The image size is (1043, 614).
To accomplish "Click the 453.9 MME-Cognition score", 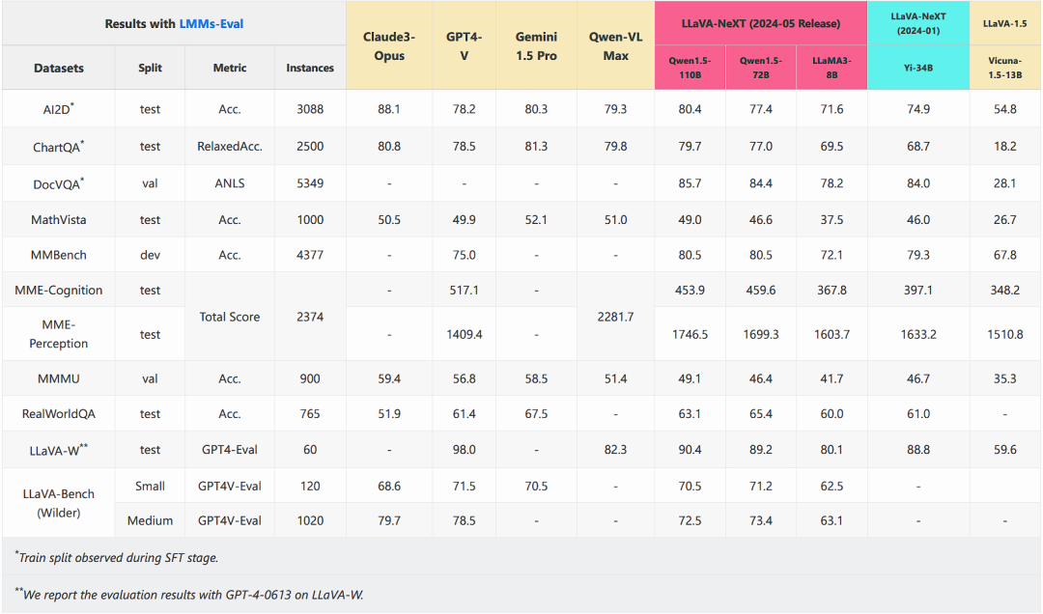I will (690, 290).
